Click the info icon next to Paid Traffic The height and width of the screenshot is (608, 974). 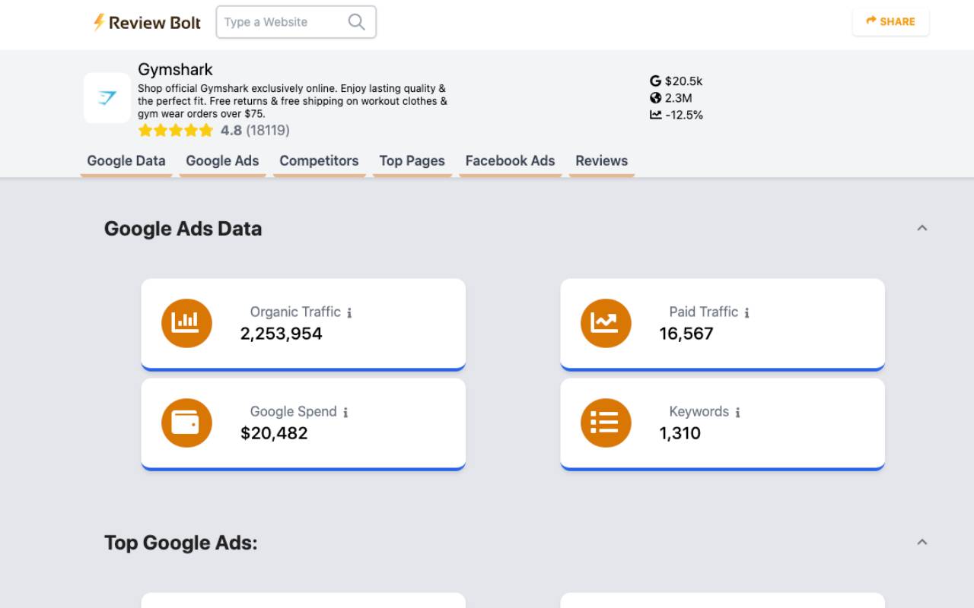point(746,312)
